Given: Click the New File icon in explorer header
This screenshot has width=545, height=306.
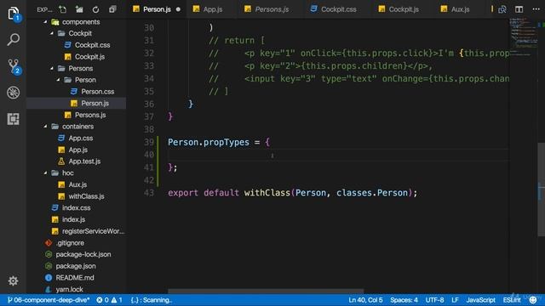Looking at the screenshot, I should point(62,9).
